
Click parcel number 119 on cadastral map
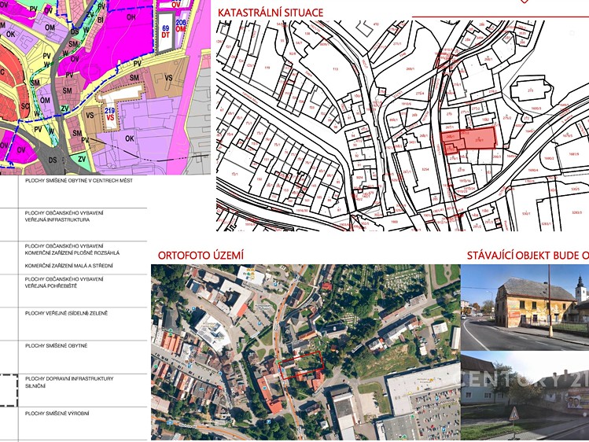(x=267, y=68)
